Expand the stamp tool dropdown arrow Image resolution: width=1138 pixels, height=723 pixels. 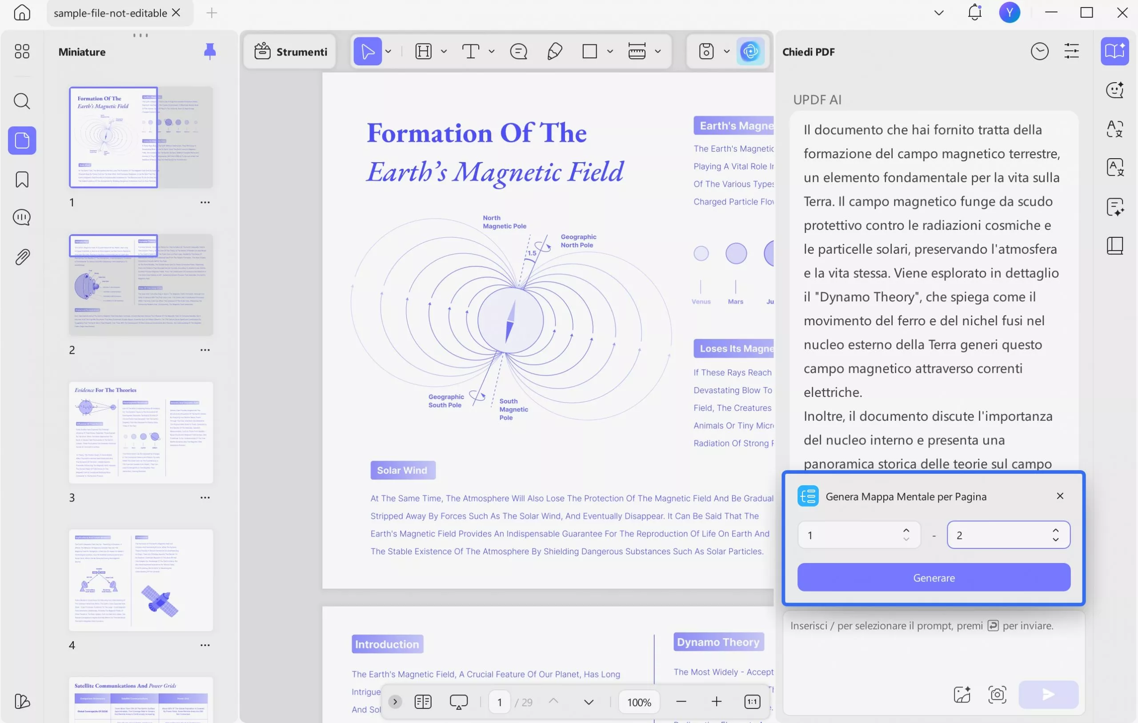click(727, 51)
